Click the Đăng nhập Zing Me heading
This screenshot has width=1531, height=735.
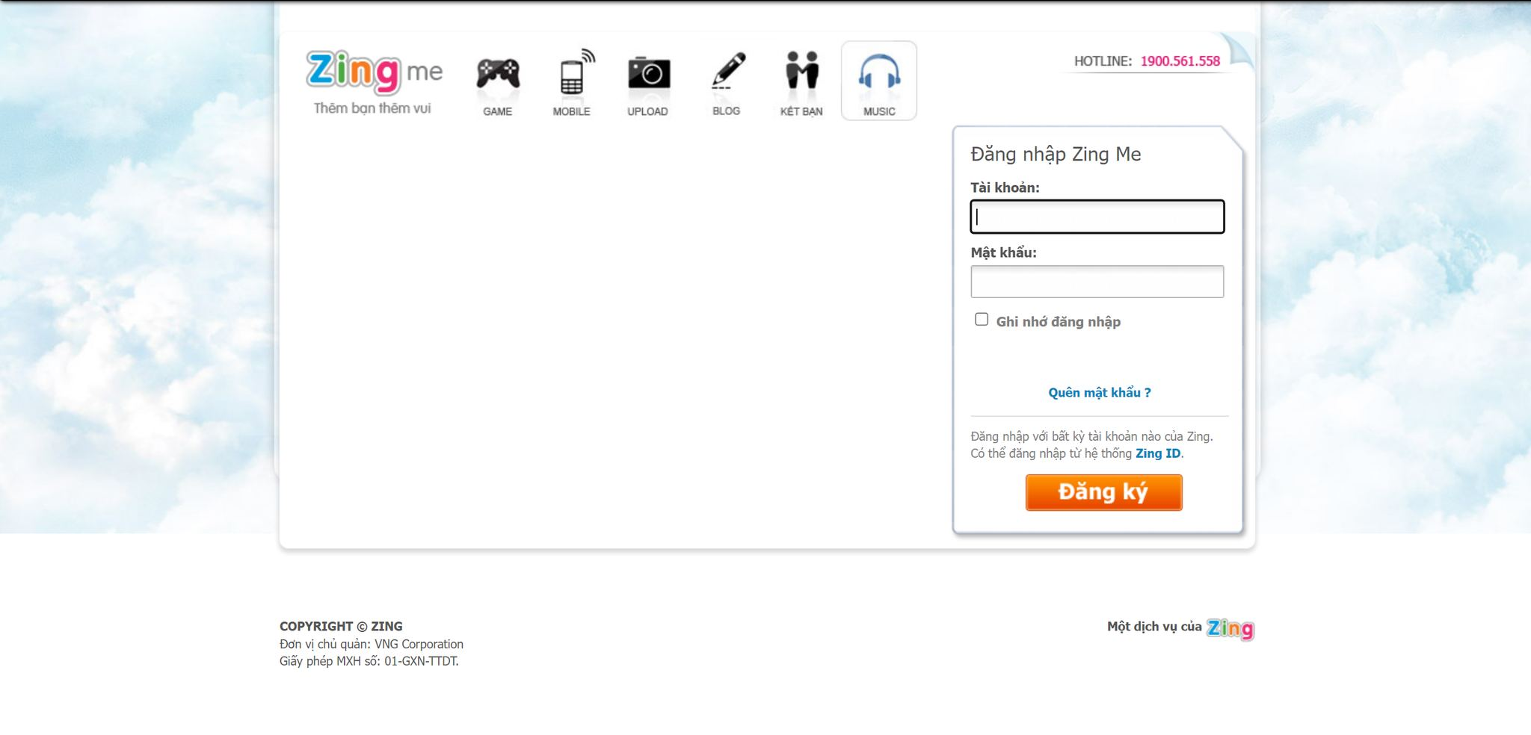[x=1056, y=154]
